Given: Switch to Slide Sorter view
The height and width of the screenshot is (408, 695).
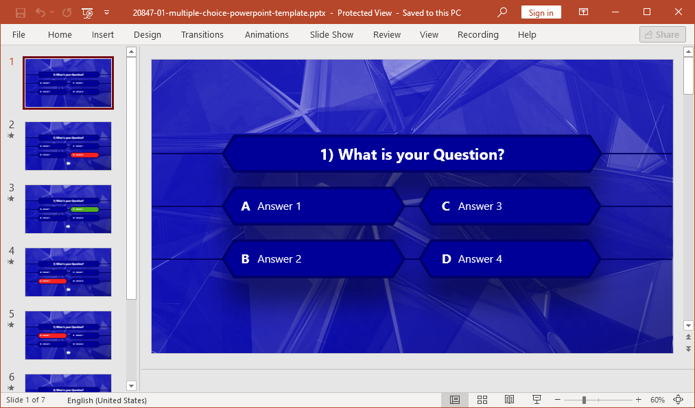Looking at the screenshot, I should point(482,400).
